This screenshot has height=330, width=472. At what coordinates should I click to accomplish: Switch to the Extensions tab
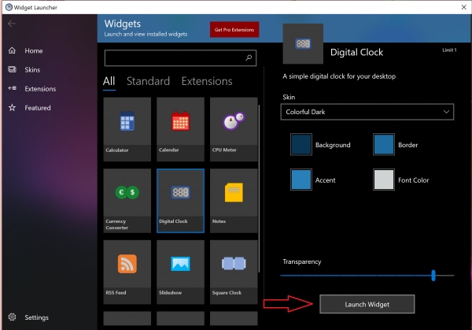pyautogui.click(x=207, y=81)
